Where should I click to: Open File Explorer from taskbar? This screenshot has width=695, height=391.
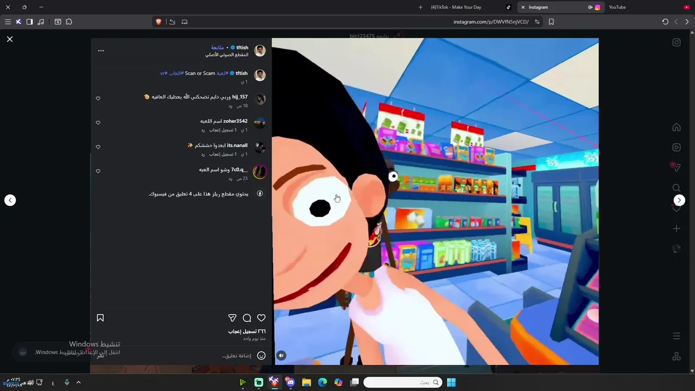click(x=306, y=382)
